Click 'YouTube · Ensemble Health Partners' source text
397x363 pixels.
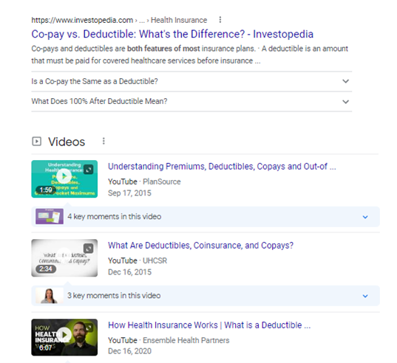click(x=169, y=340)
